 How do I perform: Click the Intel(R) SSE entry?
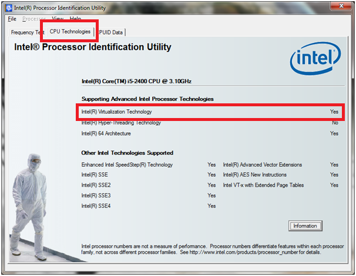(95, 174)
